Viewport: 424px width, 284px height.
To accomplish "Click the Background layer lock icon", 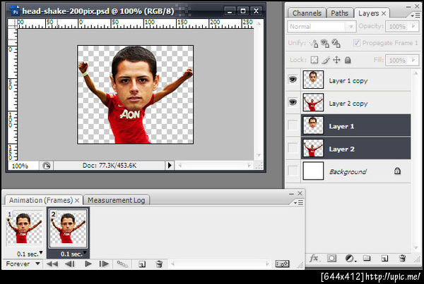I will click(x=397, y=171).
